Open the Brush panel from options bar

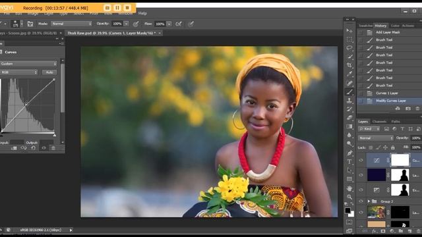(30, 24)
